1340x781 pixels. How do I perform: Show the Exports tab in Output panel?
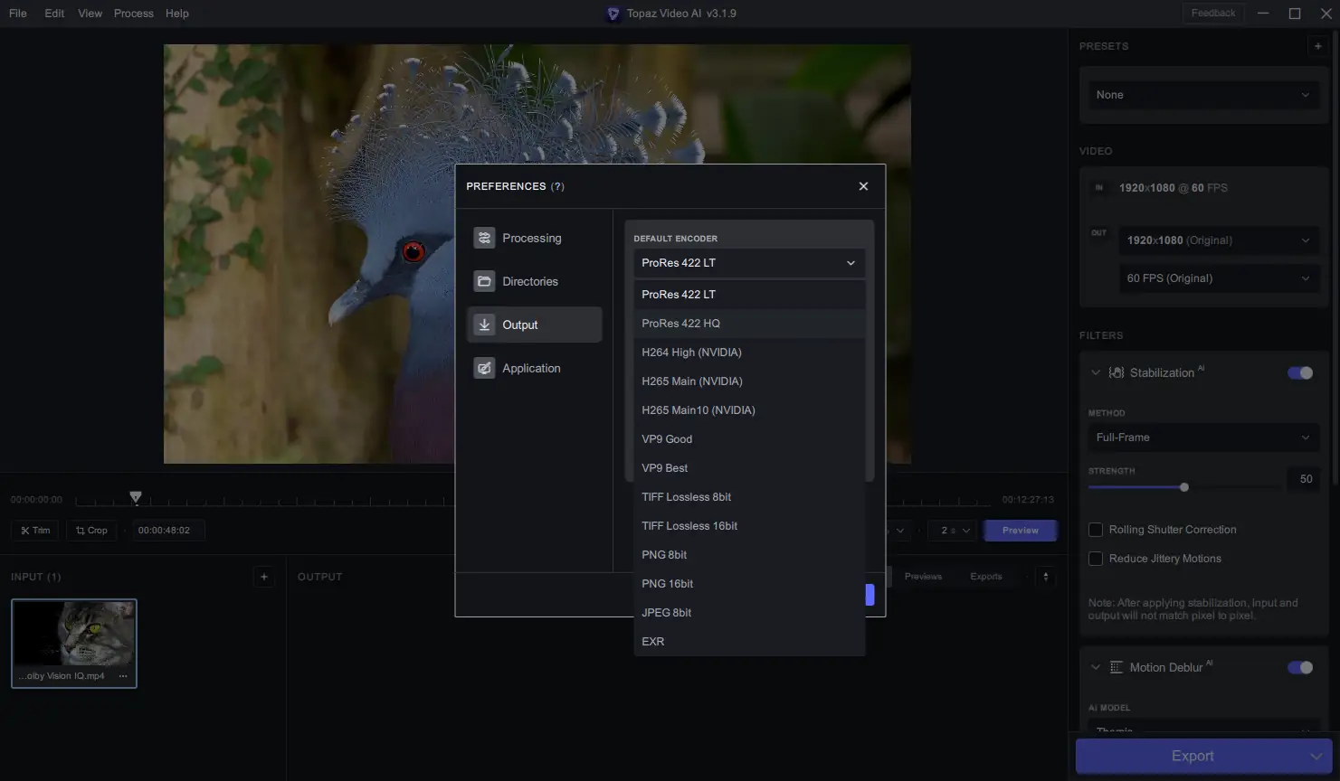pyautogui.click(x=986, y=577)
